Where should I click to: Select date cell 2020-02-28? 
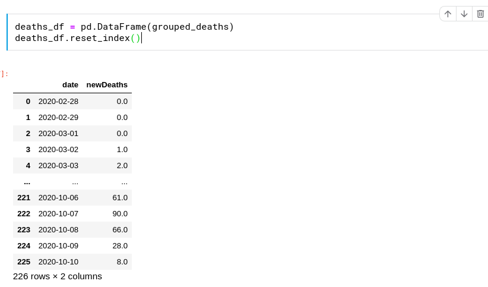pyautogui.click(x=58, y=101)
